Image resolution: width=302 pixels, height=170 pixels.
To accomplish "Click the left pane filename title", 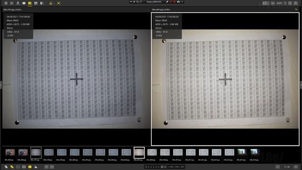I will 13,9.
